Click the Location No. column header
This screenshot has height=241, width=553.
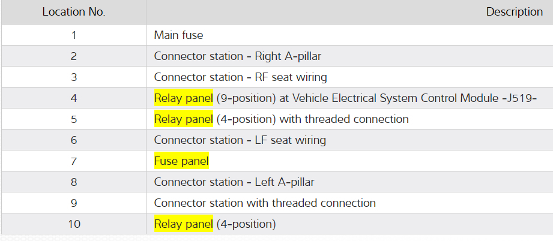(74, 12)
